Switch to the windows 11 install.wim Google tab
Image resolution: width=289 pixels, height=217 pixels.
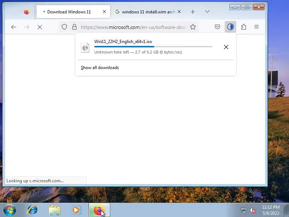(x=148, y=12)
